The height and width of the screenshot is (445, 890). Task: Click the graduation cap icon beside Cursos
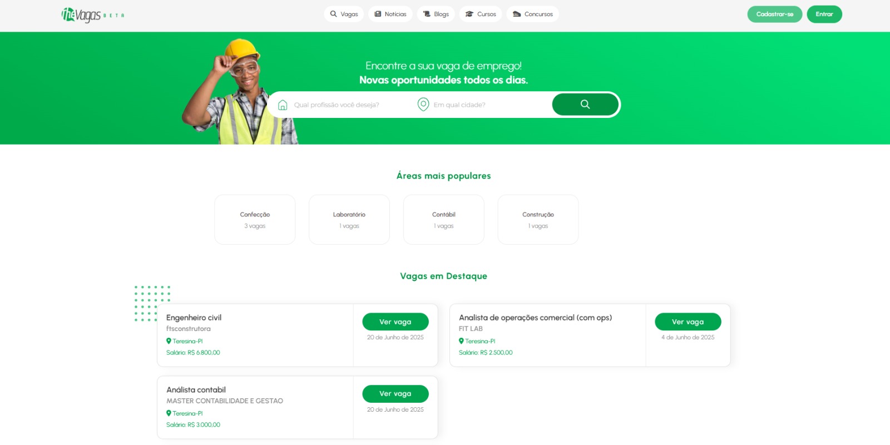pyautogui.click(x=469, y=14)
